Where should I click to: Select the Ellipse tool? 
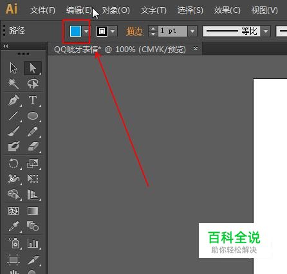(33, 116)
